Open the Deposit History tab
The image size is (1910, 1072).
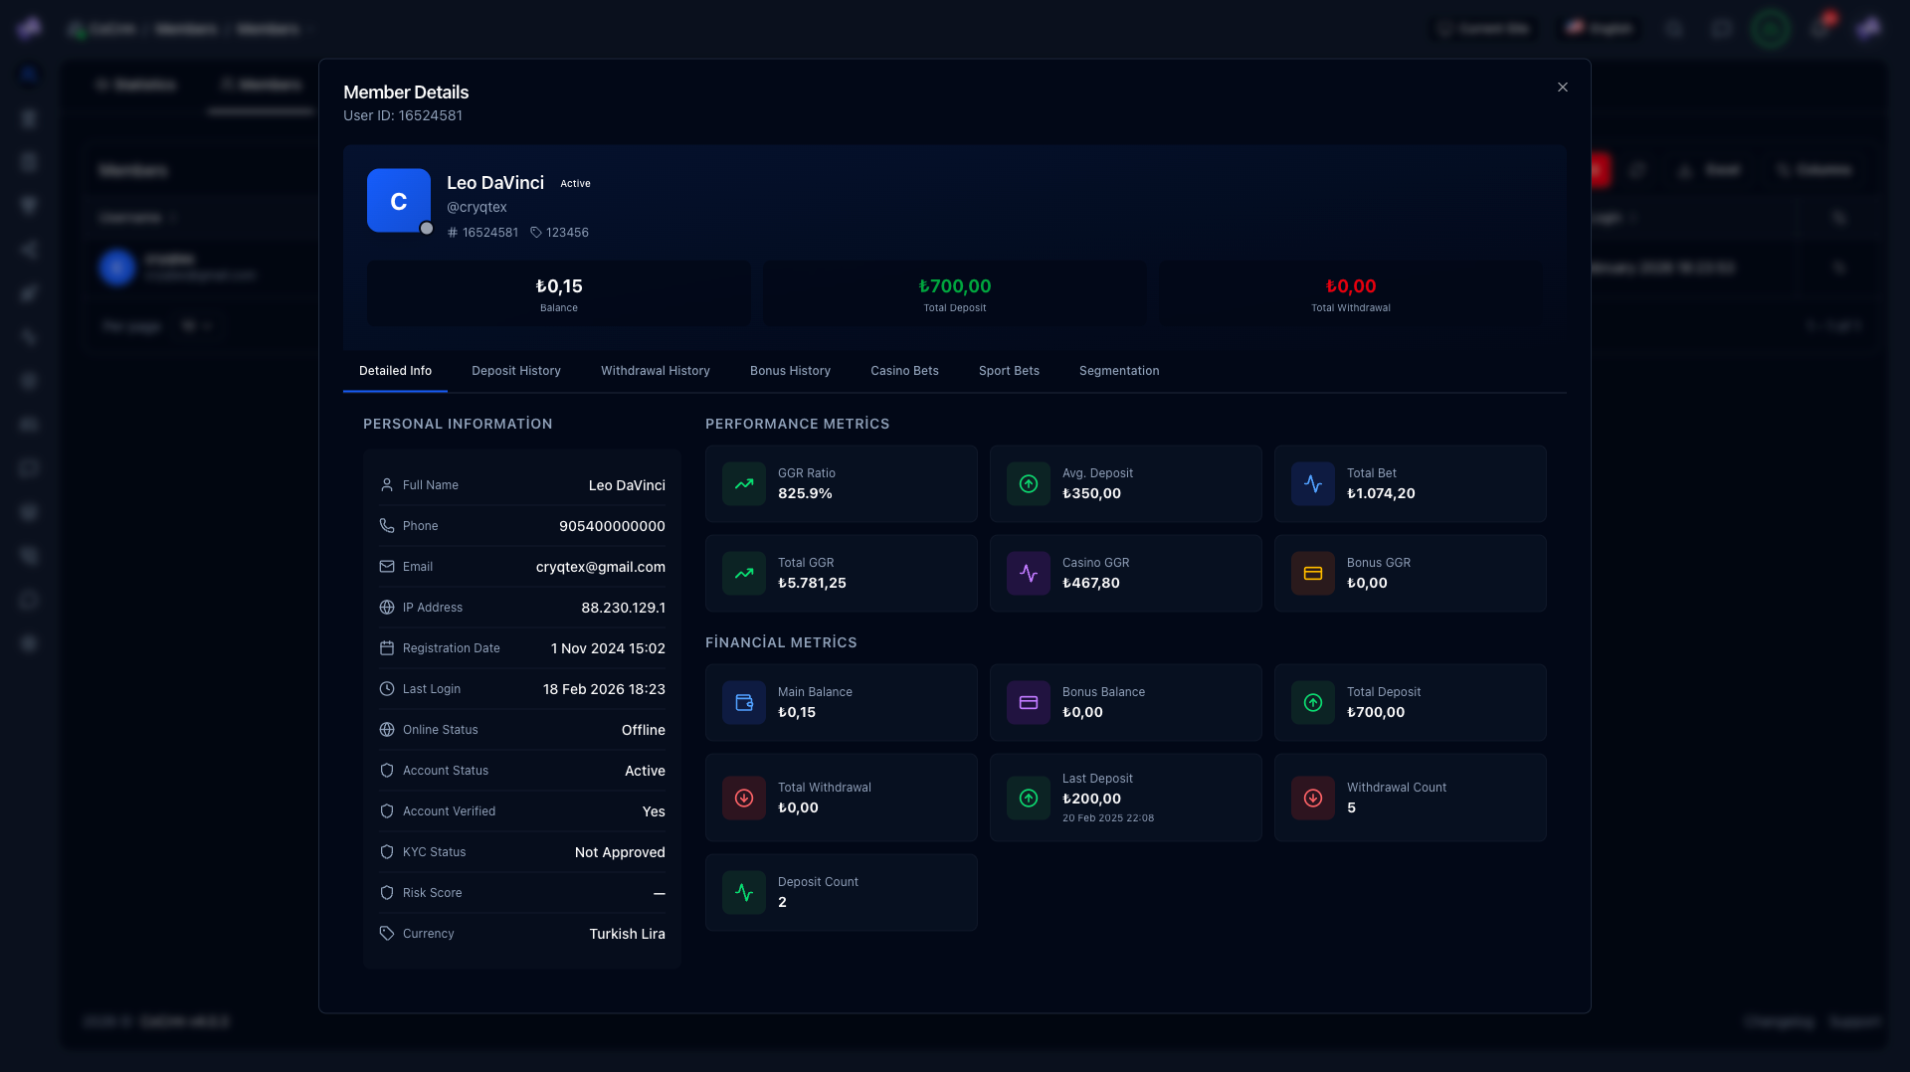(516, 371)
